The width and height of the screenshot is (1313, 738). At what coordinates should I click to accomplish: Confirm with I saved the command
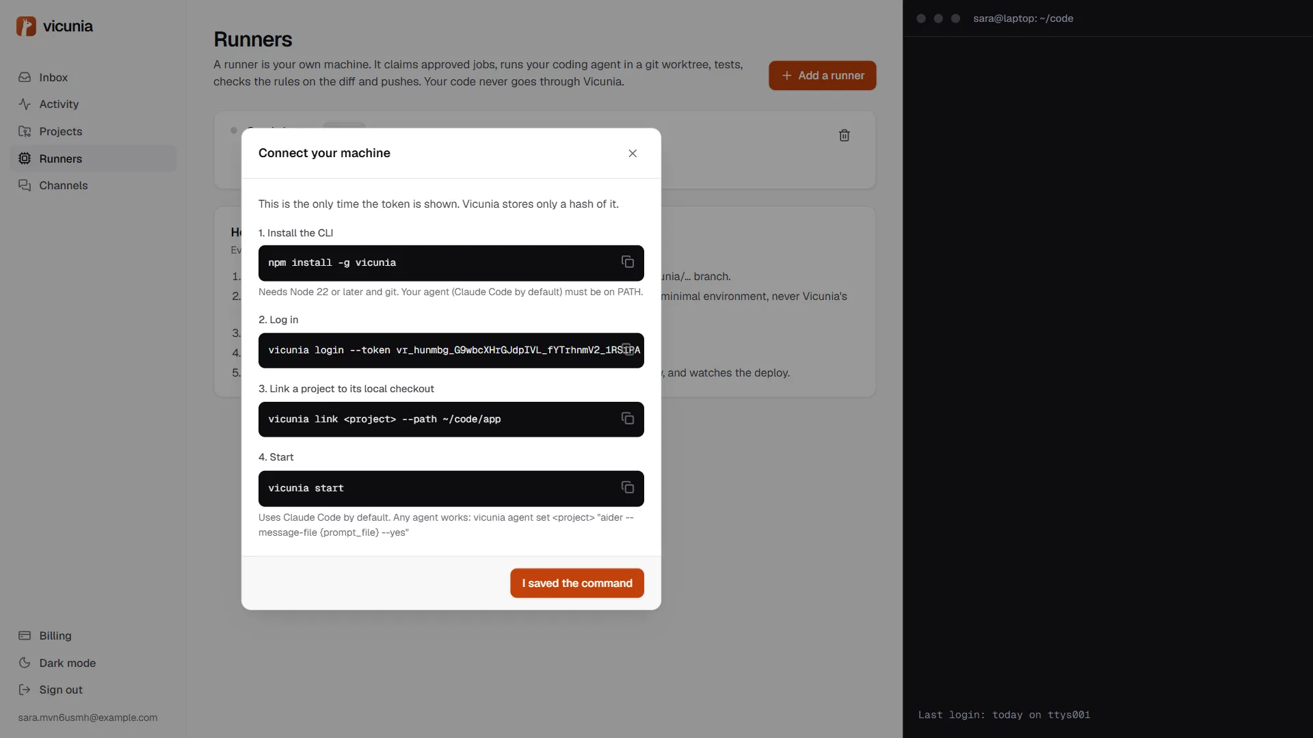pyautogui.click(x=576, y=583)
